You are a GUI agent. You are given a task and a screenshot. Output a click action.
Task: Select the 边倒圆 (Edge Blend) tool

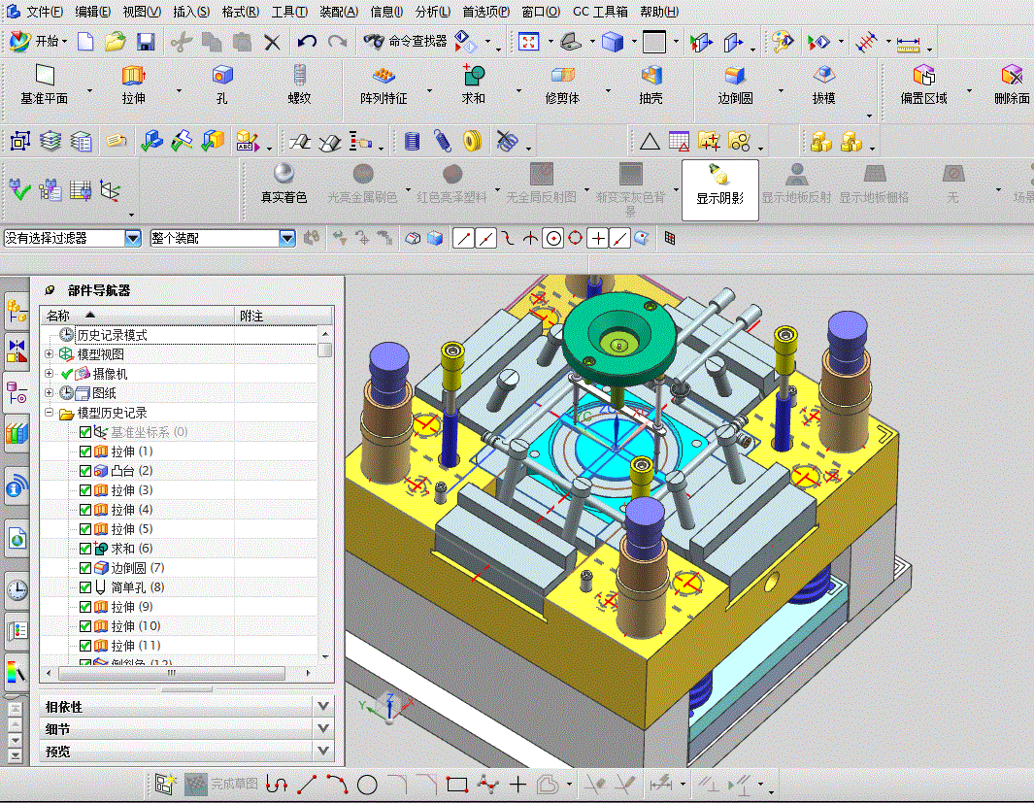pyautogui.click(x=735, y=76)
